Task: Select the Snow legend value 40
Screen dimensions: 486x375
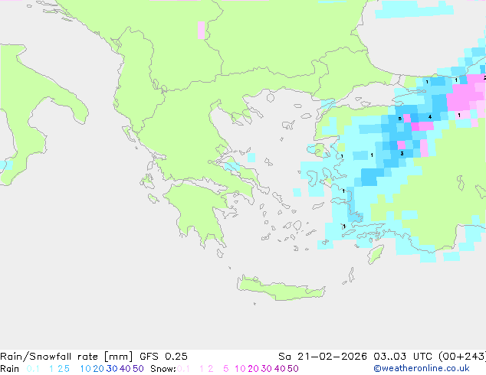Action: click(x=280, y=369)
